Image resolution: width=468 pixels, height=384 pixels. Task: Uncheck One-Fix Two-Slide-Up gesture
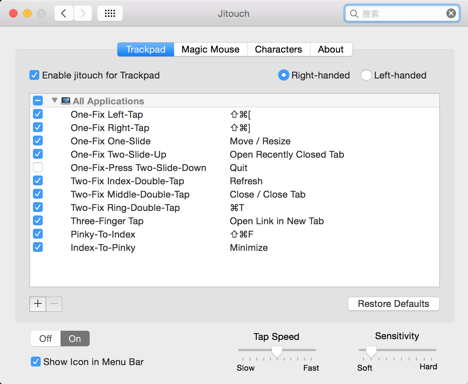[38, 154]
